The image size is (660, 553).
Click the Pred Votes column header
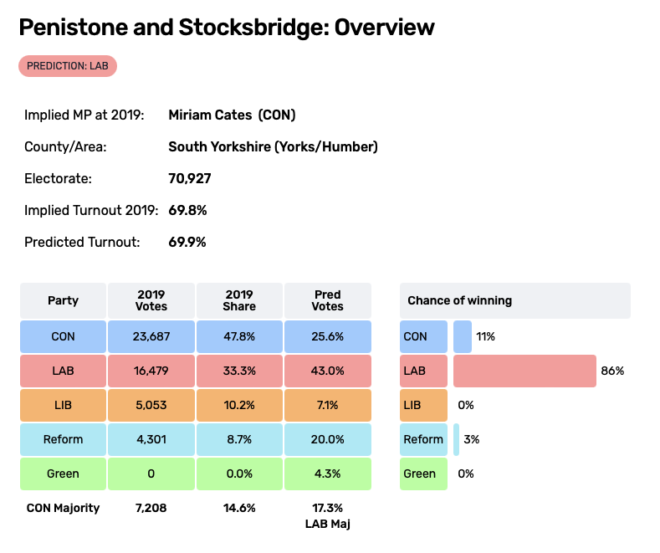tap(327, 301)
